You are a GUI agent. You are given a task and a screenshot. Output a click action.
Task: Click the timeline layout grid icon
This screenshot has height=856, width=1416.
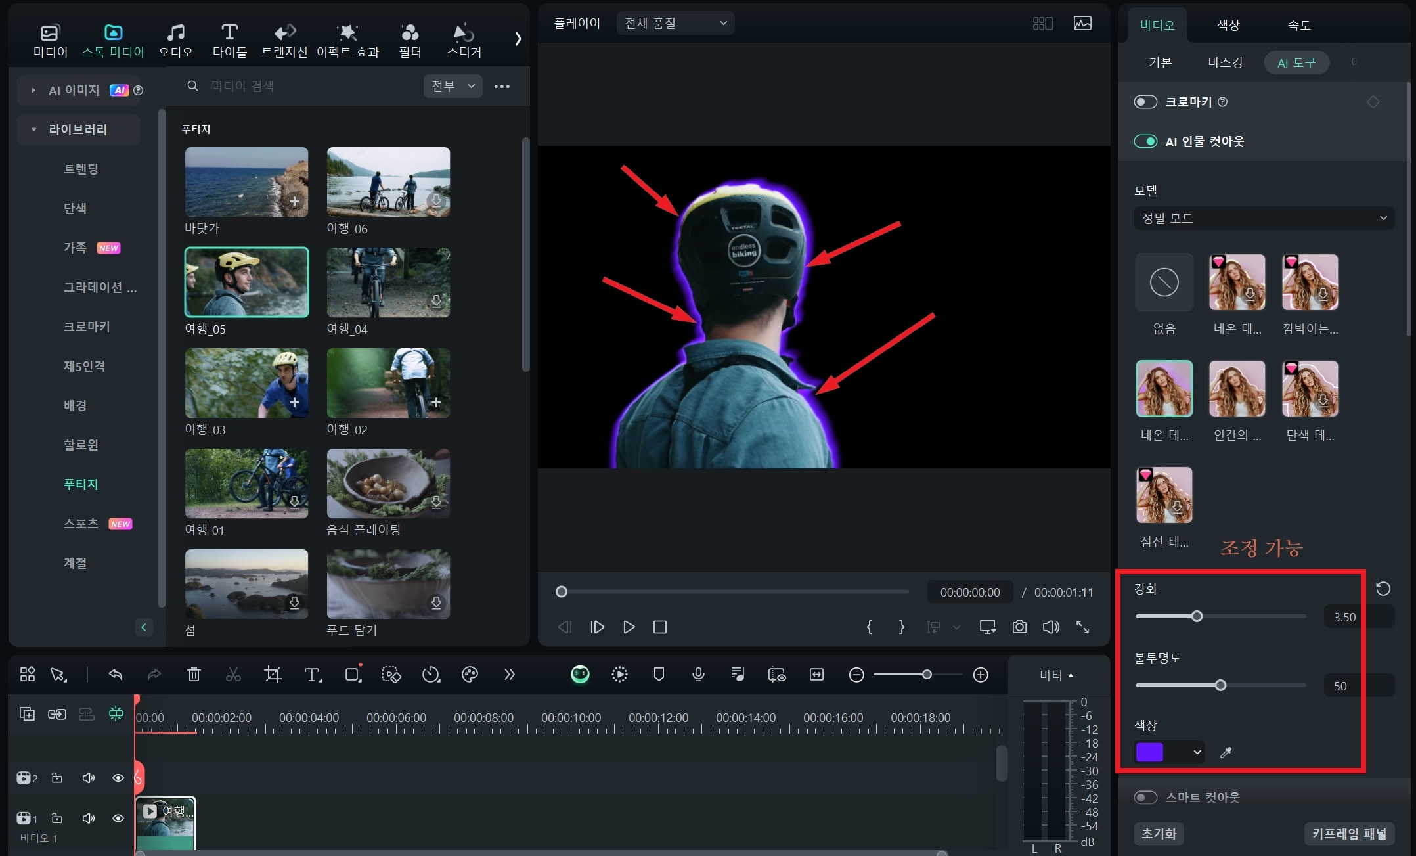pos(28,675)
